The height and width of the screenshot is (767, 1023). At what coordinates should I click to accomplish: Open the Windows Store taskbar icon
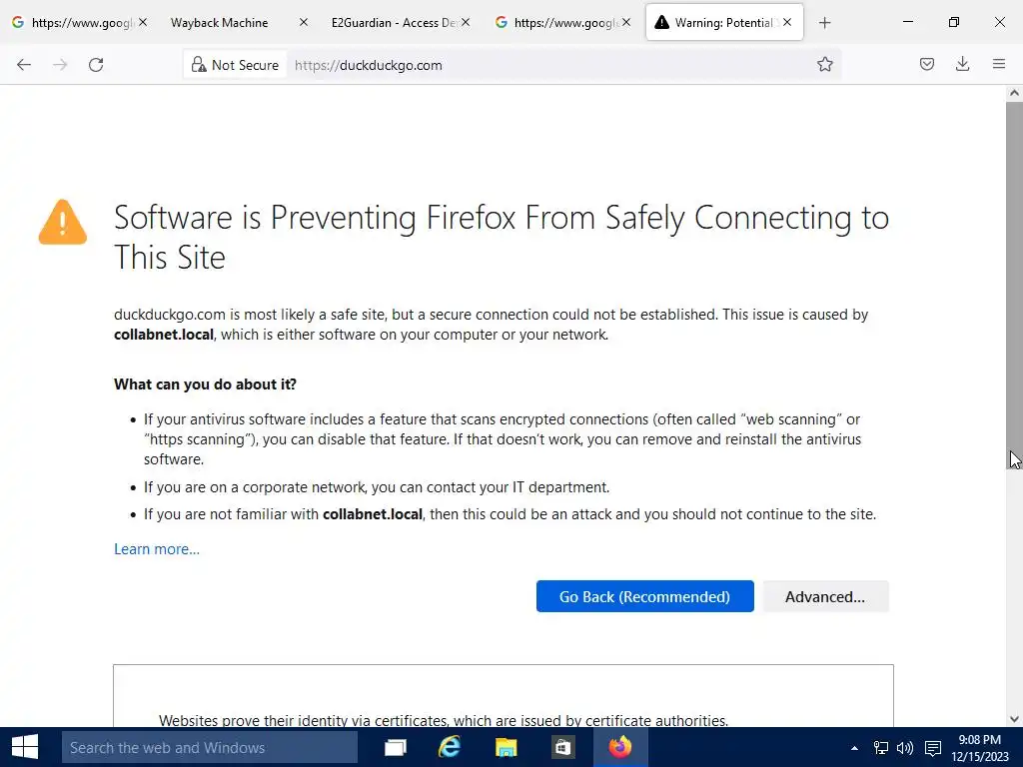[561, 747]
